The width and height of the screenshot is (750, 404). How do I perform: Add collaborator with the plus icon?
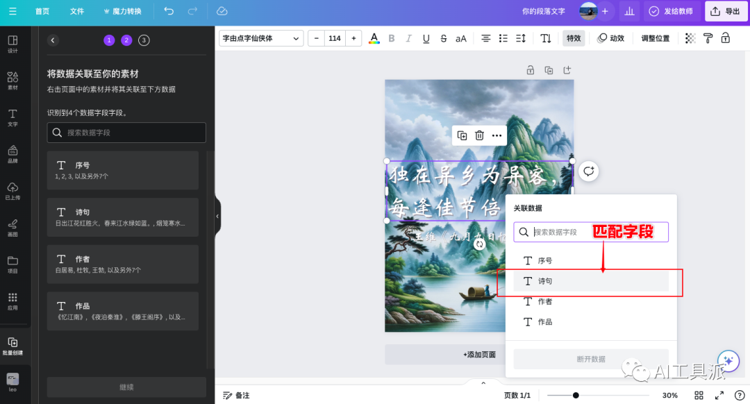[605, 11]
